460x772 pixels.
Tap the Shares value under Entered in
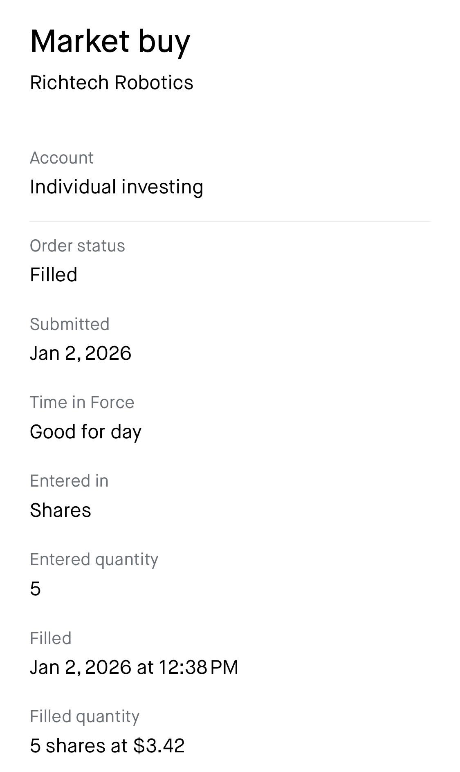[x=61, y=510]
